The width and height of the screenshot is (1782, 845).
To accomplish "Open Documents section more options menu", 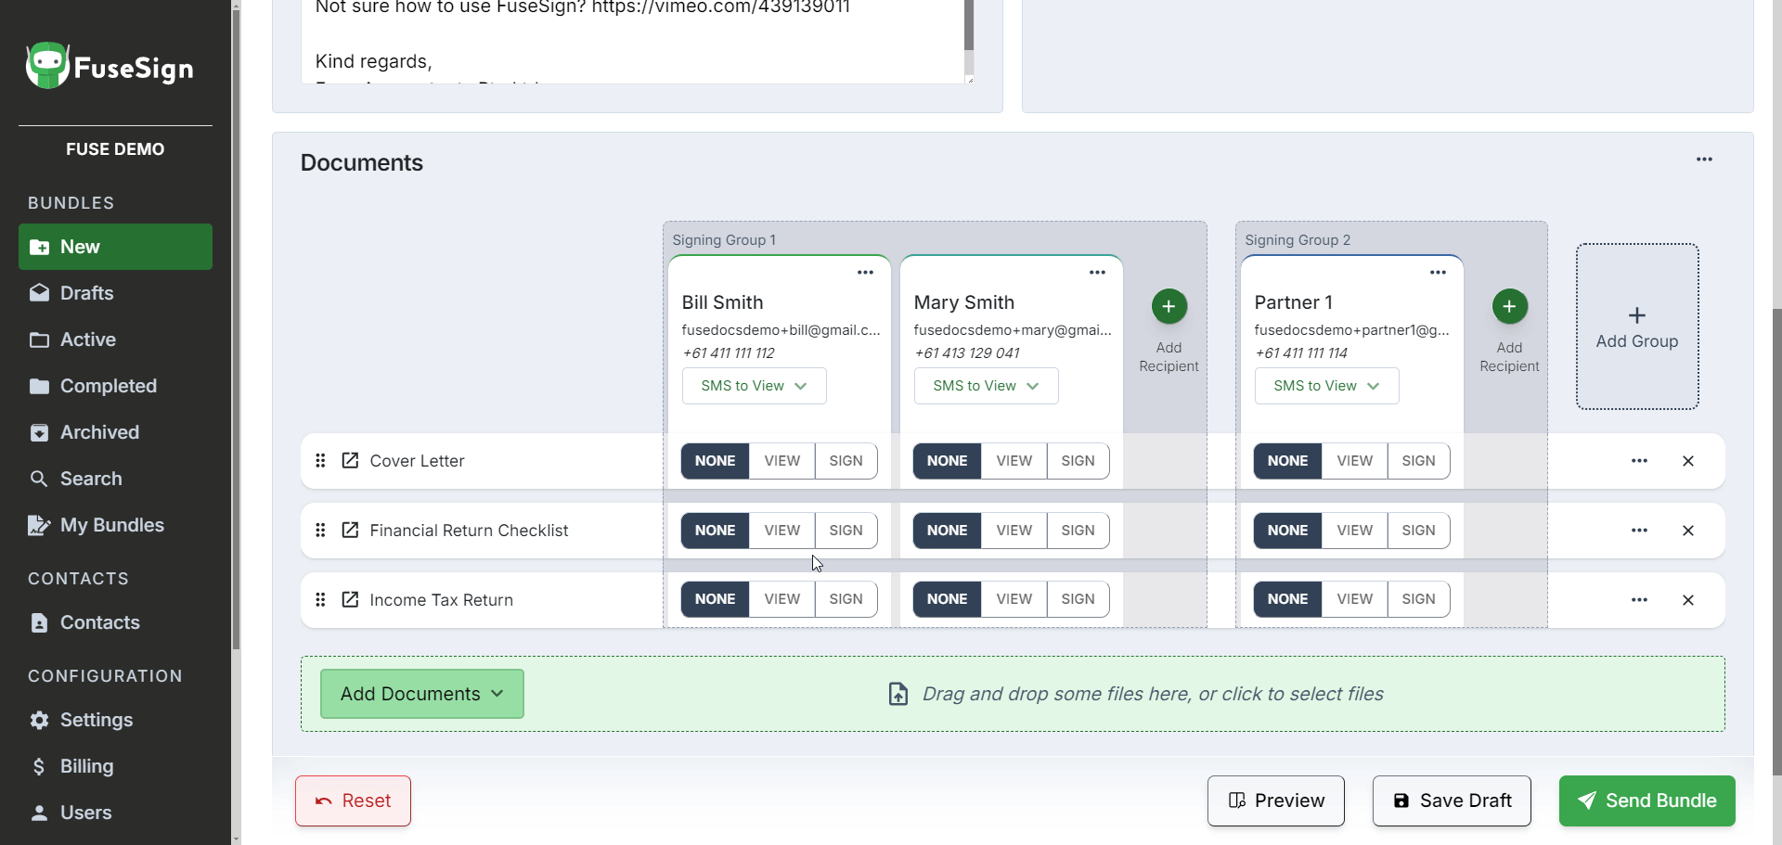I will 1704,160.
